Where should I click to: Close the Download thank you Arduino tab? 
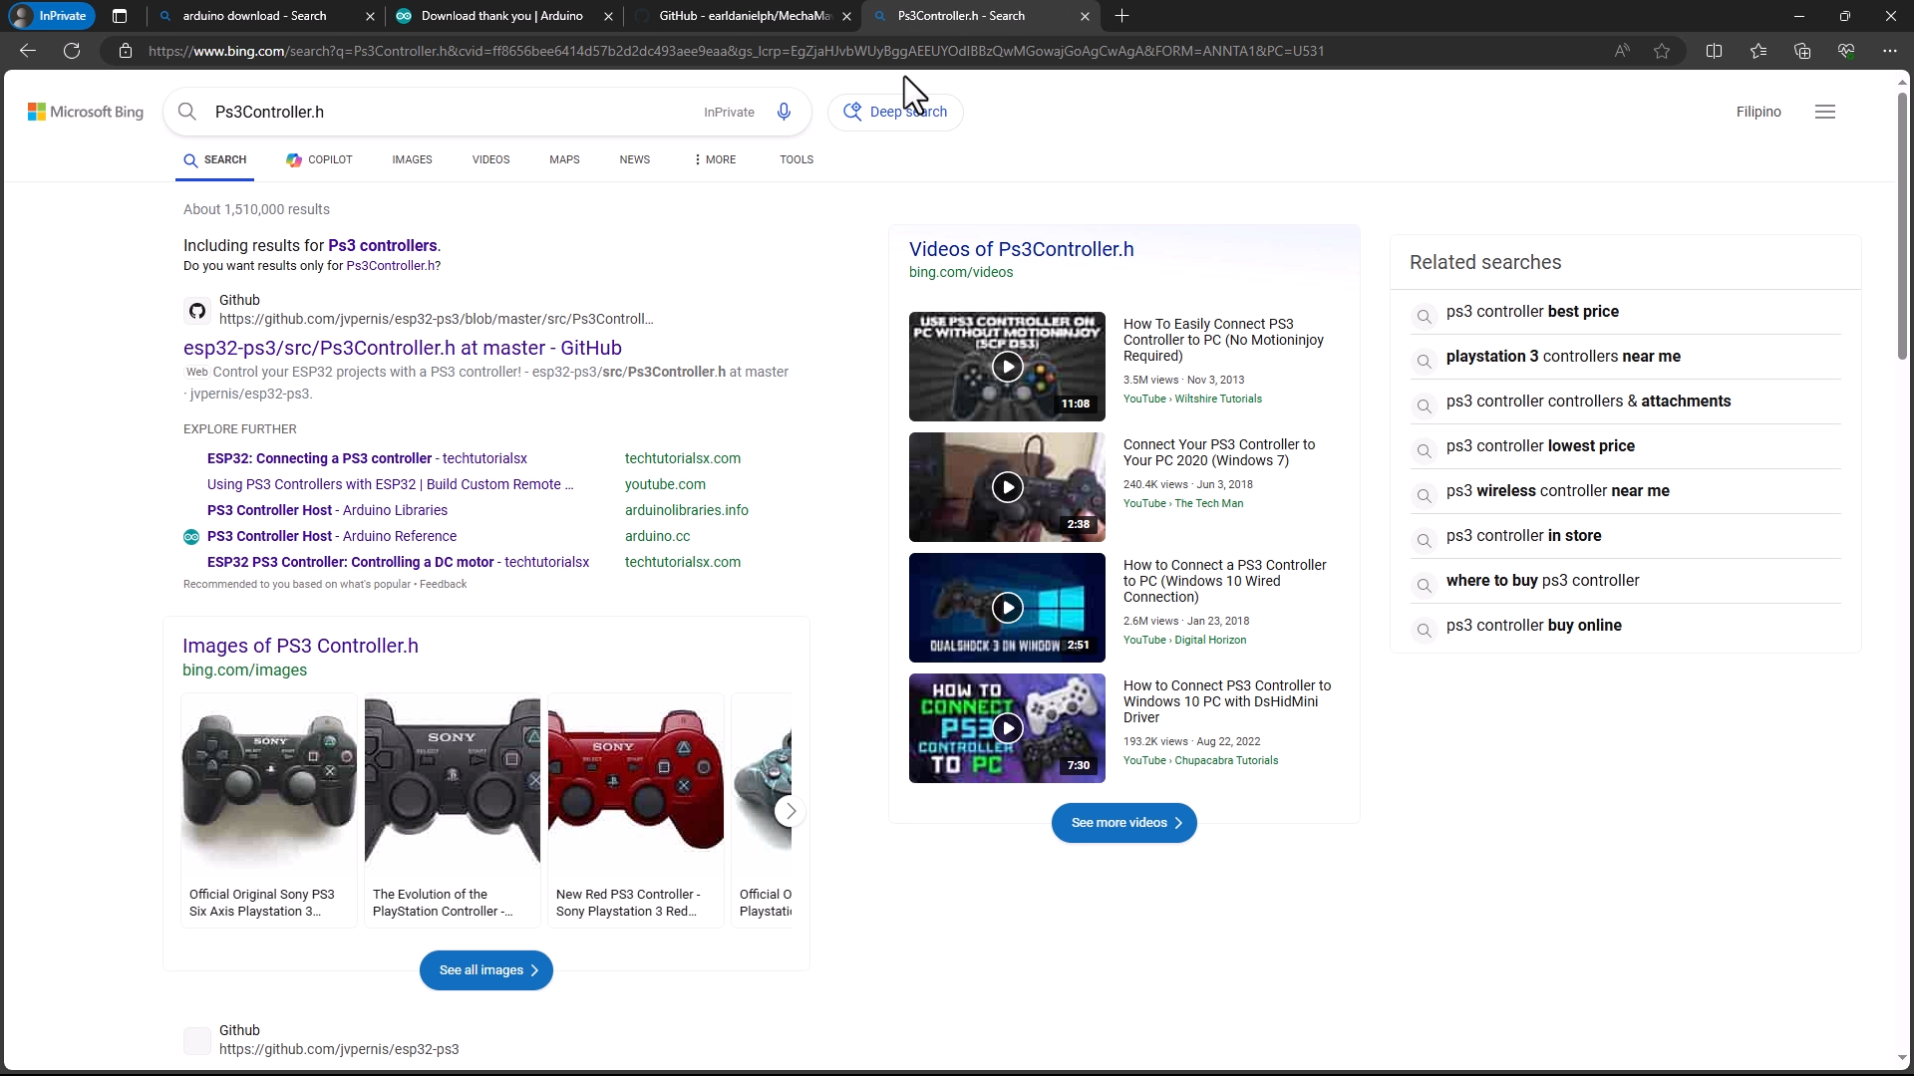(608, 16)
